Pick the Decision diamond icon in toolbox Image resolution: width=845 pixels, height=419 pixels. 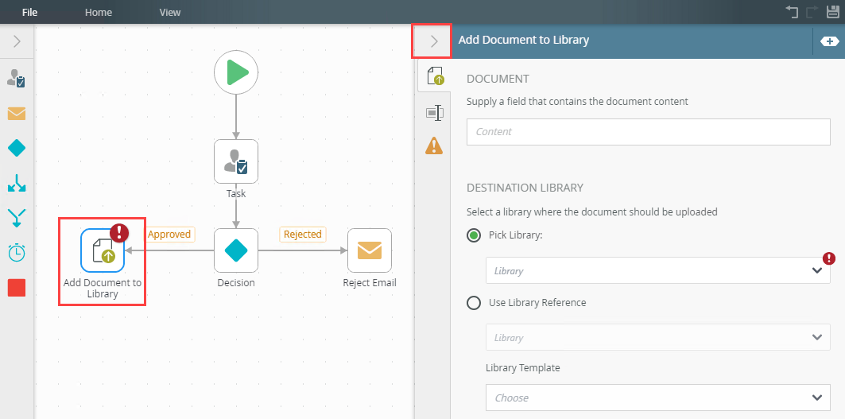(x=17, y=148)
